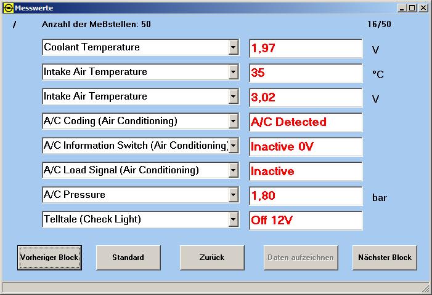
Task: Go back with the Zurück button
Action: pos(211,258)
